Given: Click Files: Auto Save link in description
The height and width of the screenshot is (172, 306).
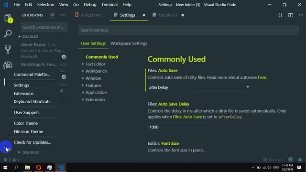Looking at the screenshot, I should [187, 117].
